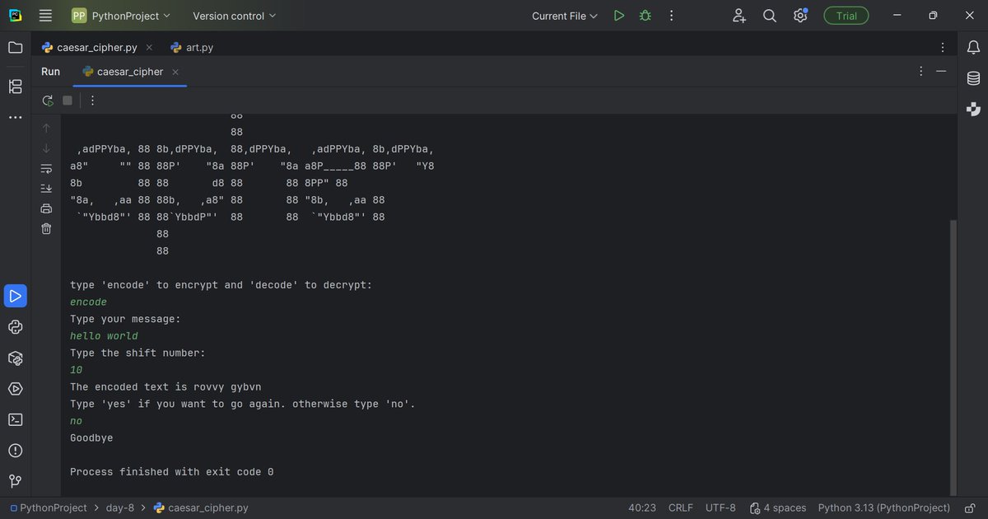Open the Search Everywhere dialog

769,15
